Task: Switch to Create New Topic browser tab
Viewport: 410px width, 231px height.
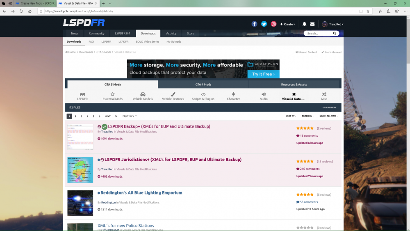Action: [x=35, y=3]
